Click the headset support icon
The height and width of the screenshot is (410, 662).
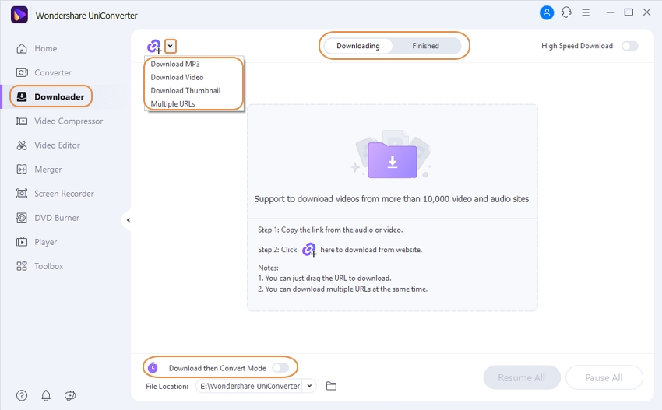566,12
